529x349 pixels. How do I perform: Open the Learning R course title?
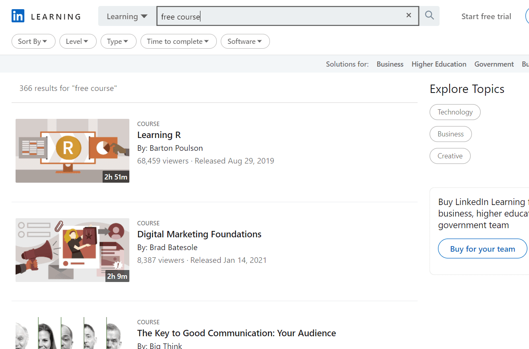point(159,135)
